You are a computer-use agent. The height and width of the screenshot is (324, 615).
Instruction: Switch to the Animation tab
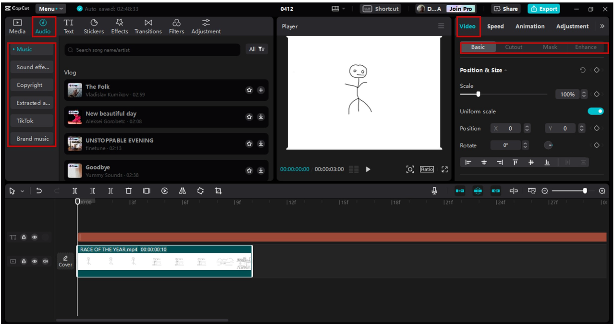coord(530,26)
